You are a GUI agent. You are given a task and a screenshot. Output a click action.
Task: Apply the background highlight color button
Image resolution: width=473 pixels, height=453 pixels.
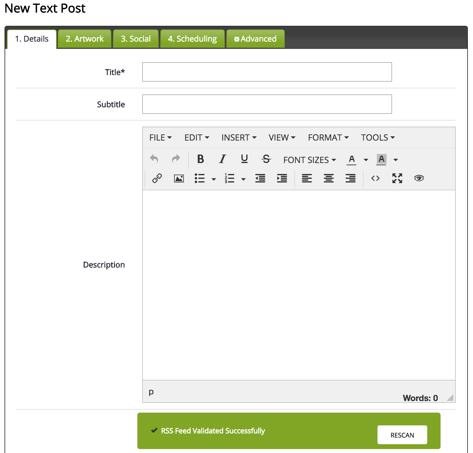coord(381,160)
